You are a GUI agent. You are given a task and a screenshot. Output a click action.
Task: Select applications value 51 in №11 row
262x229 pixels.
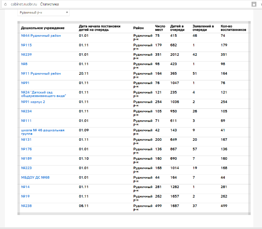[195, 73]
